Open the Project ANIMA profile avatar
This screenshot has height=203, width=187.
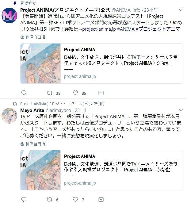tap(9, 15)
